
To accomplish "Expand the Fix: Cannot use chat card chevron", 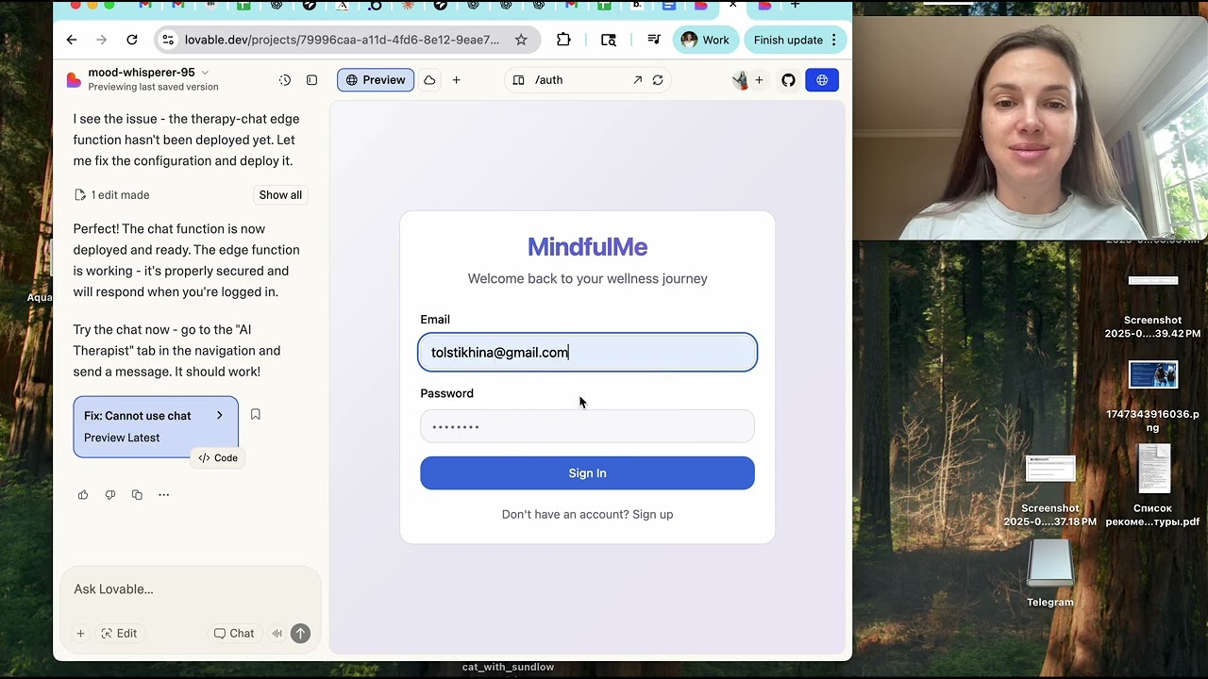I will tap(220, 415).
